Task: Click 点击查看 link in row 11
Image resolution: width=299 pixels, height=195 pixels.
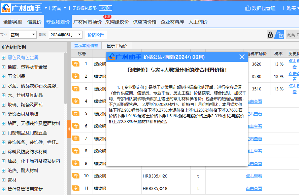Action: coord(254,189)
